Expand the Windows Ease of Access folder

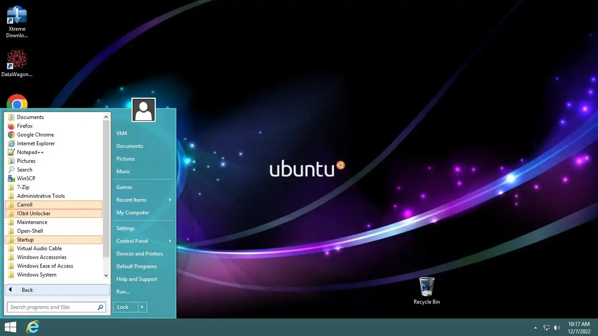(x=53, y=266)
